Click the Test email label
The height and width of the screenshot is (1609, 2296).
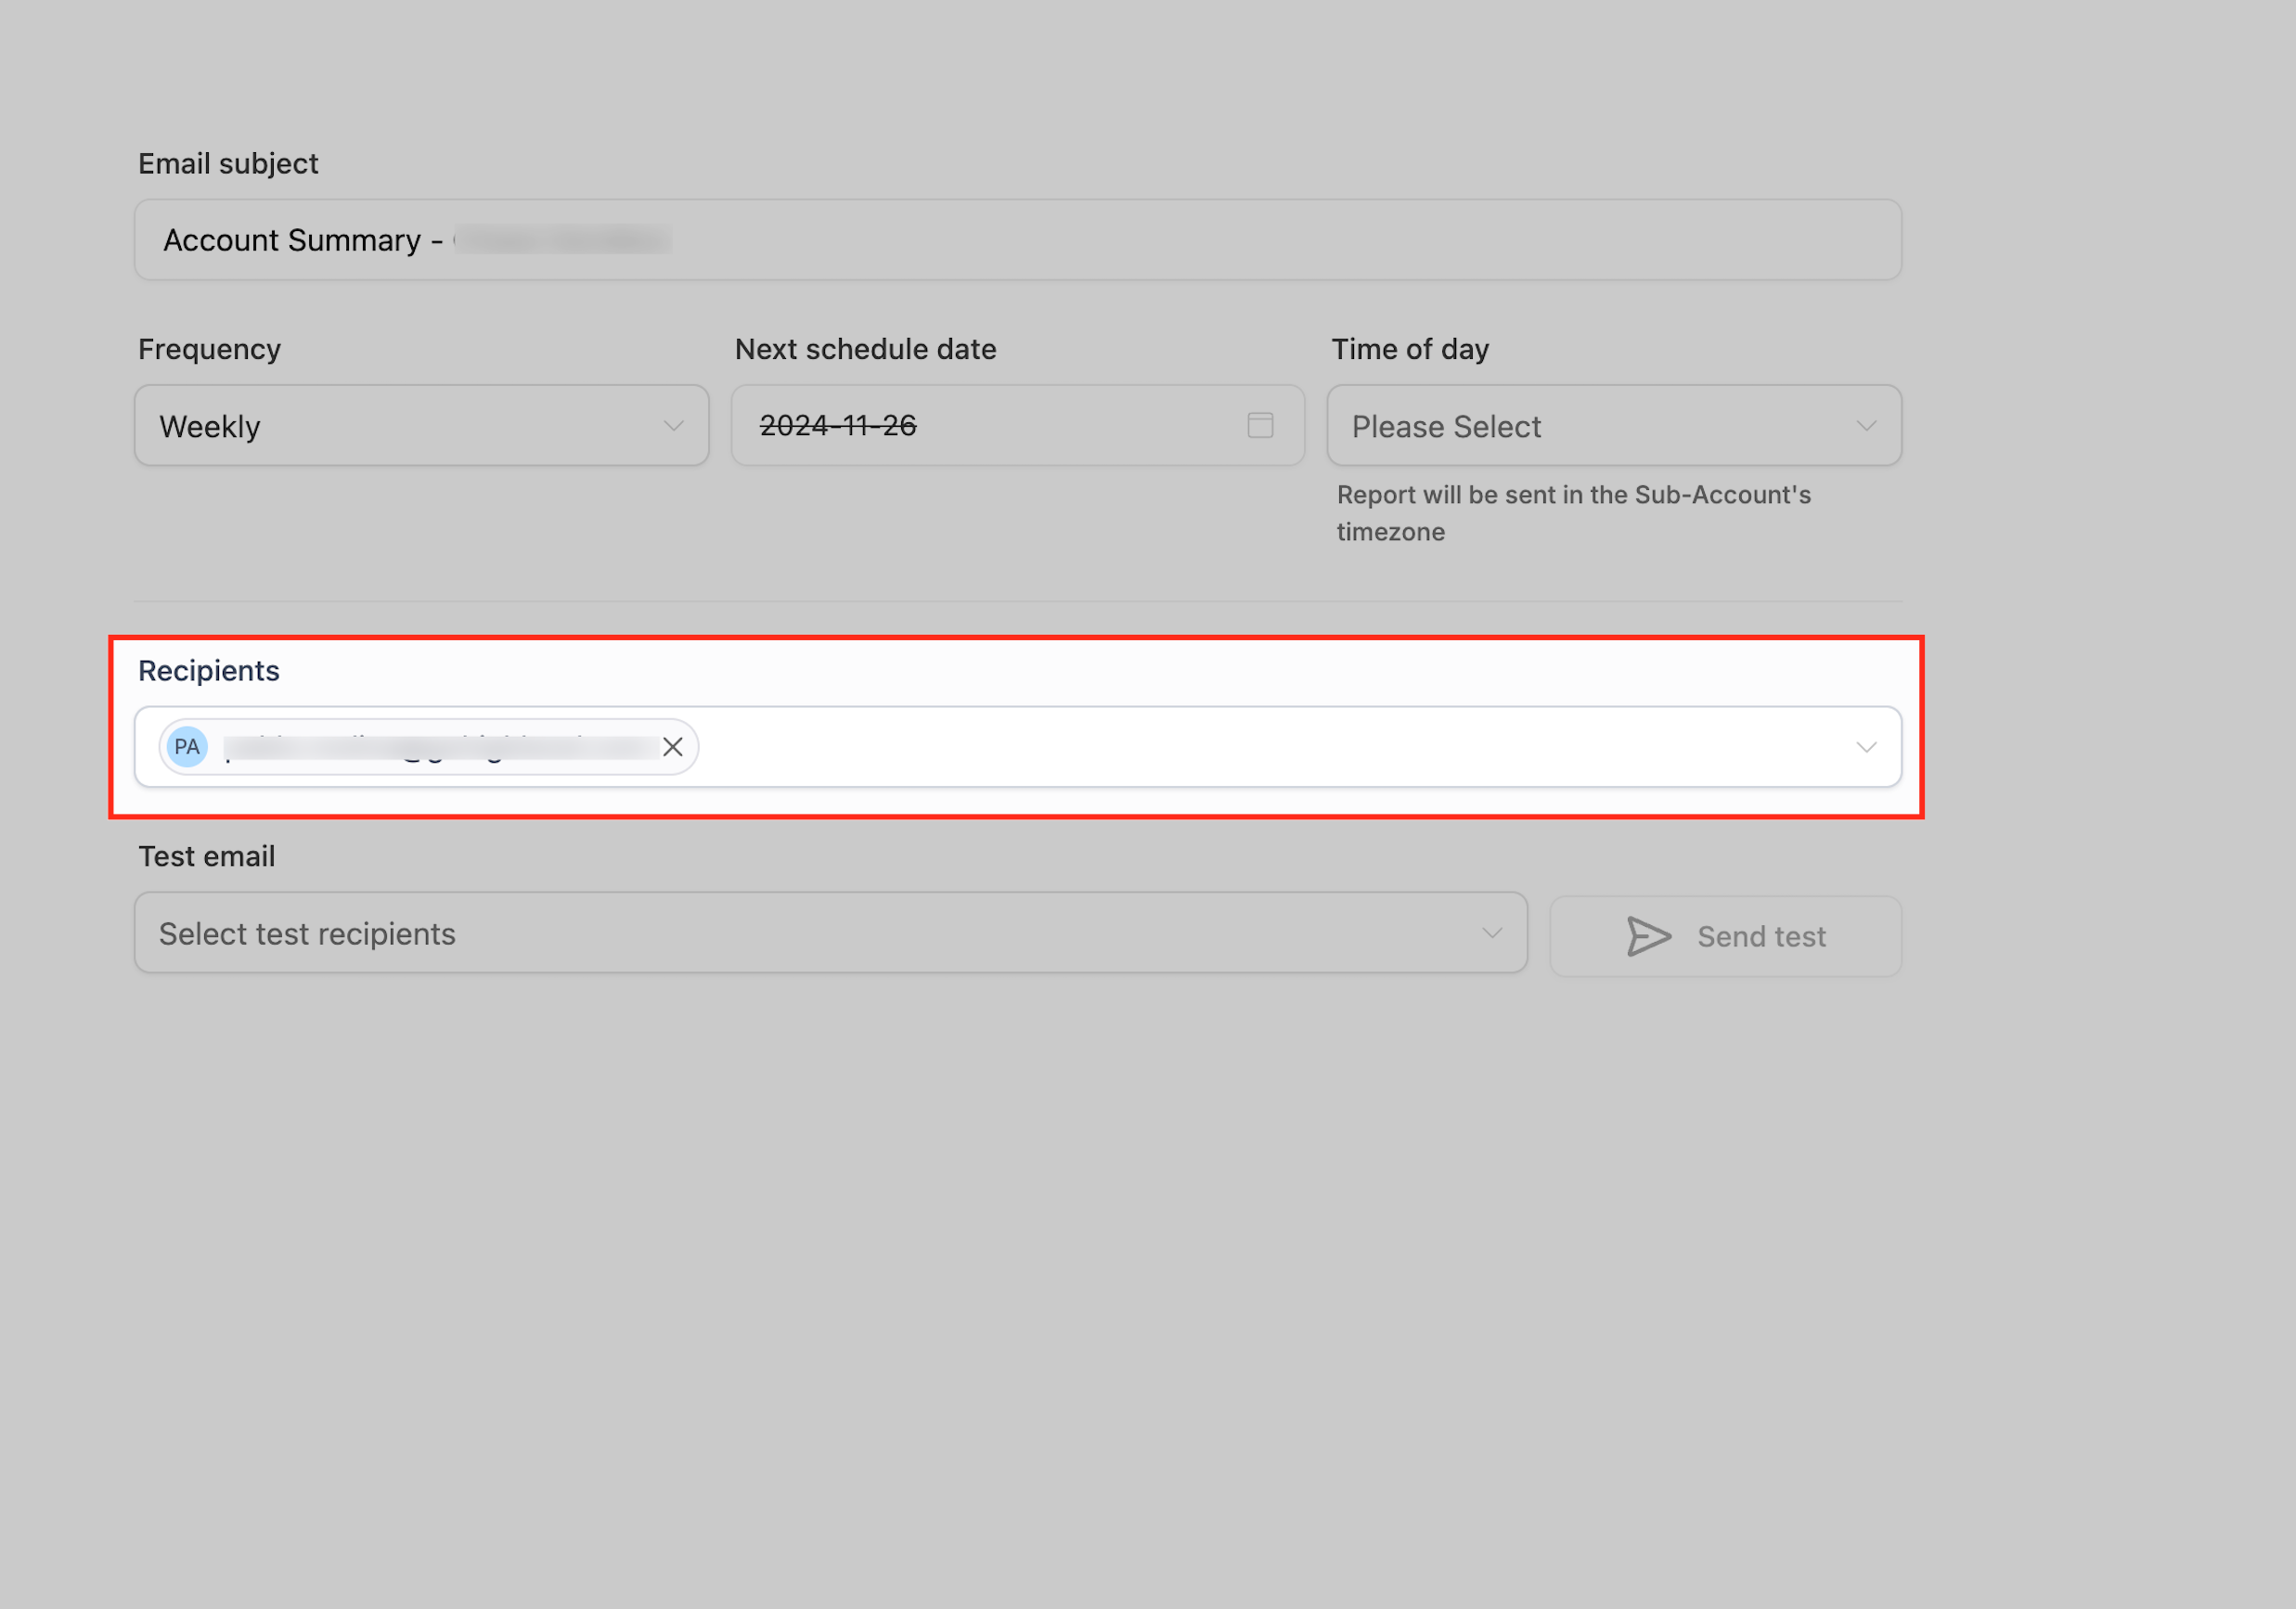coord(206,857)
